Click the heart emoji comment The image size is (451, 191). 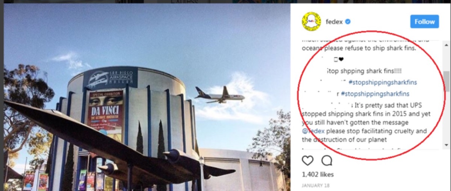[x=339, y=59]
